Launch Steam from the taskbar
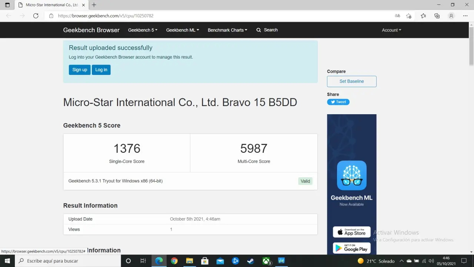The image size is (474, 267). [251, 261]
